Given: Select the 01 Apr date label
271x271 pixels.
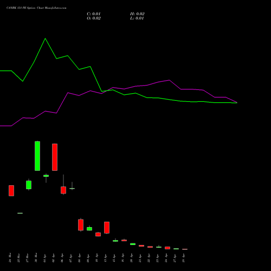Looking at the screenshot, I should (x=44, y=258).
